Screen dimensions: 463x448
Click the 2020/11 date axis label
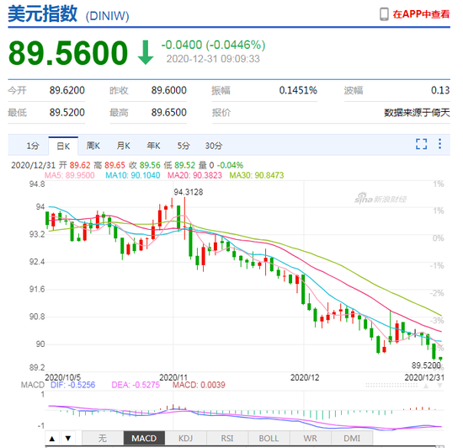tap(173, 377)
